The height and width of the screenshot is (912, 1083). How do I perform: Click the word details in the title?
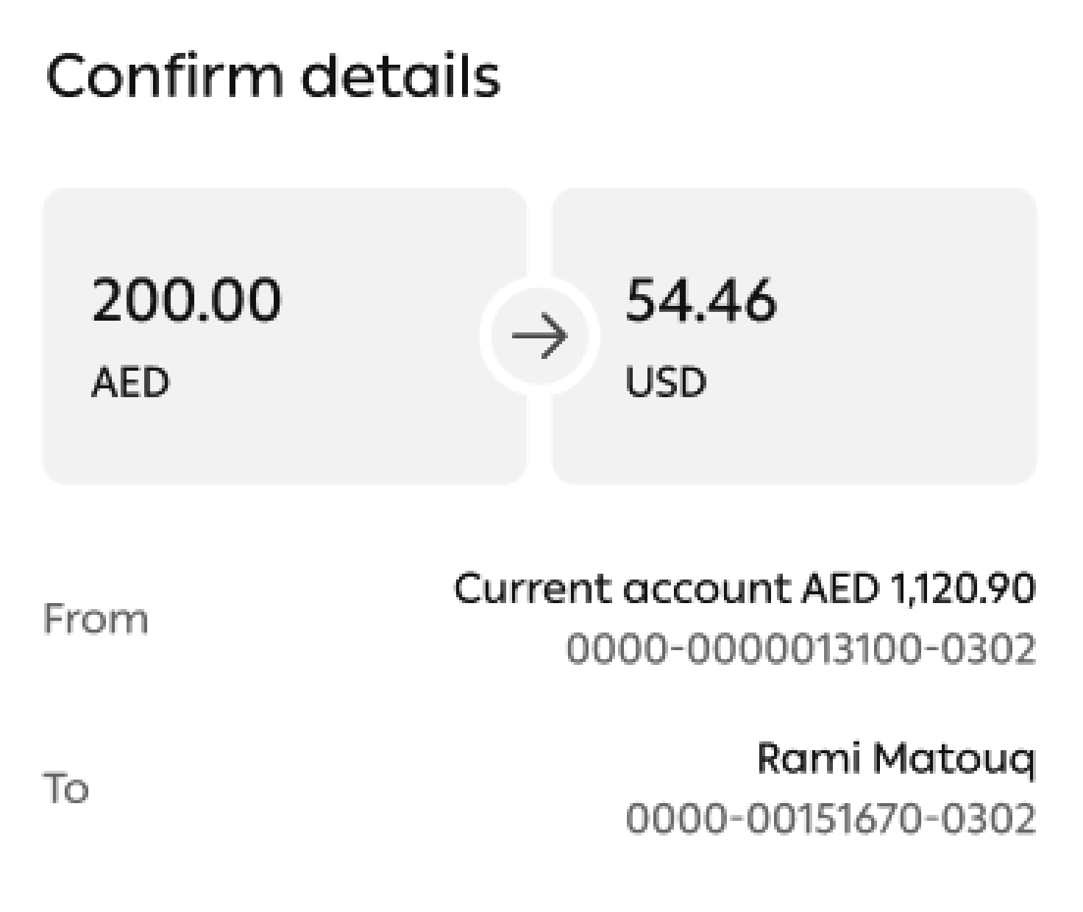coord(402,76)
